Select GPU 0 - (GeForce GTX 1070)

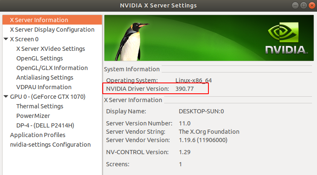coord(48,97)
